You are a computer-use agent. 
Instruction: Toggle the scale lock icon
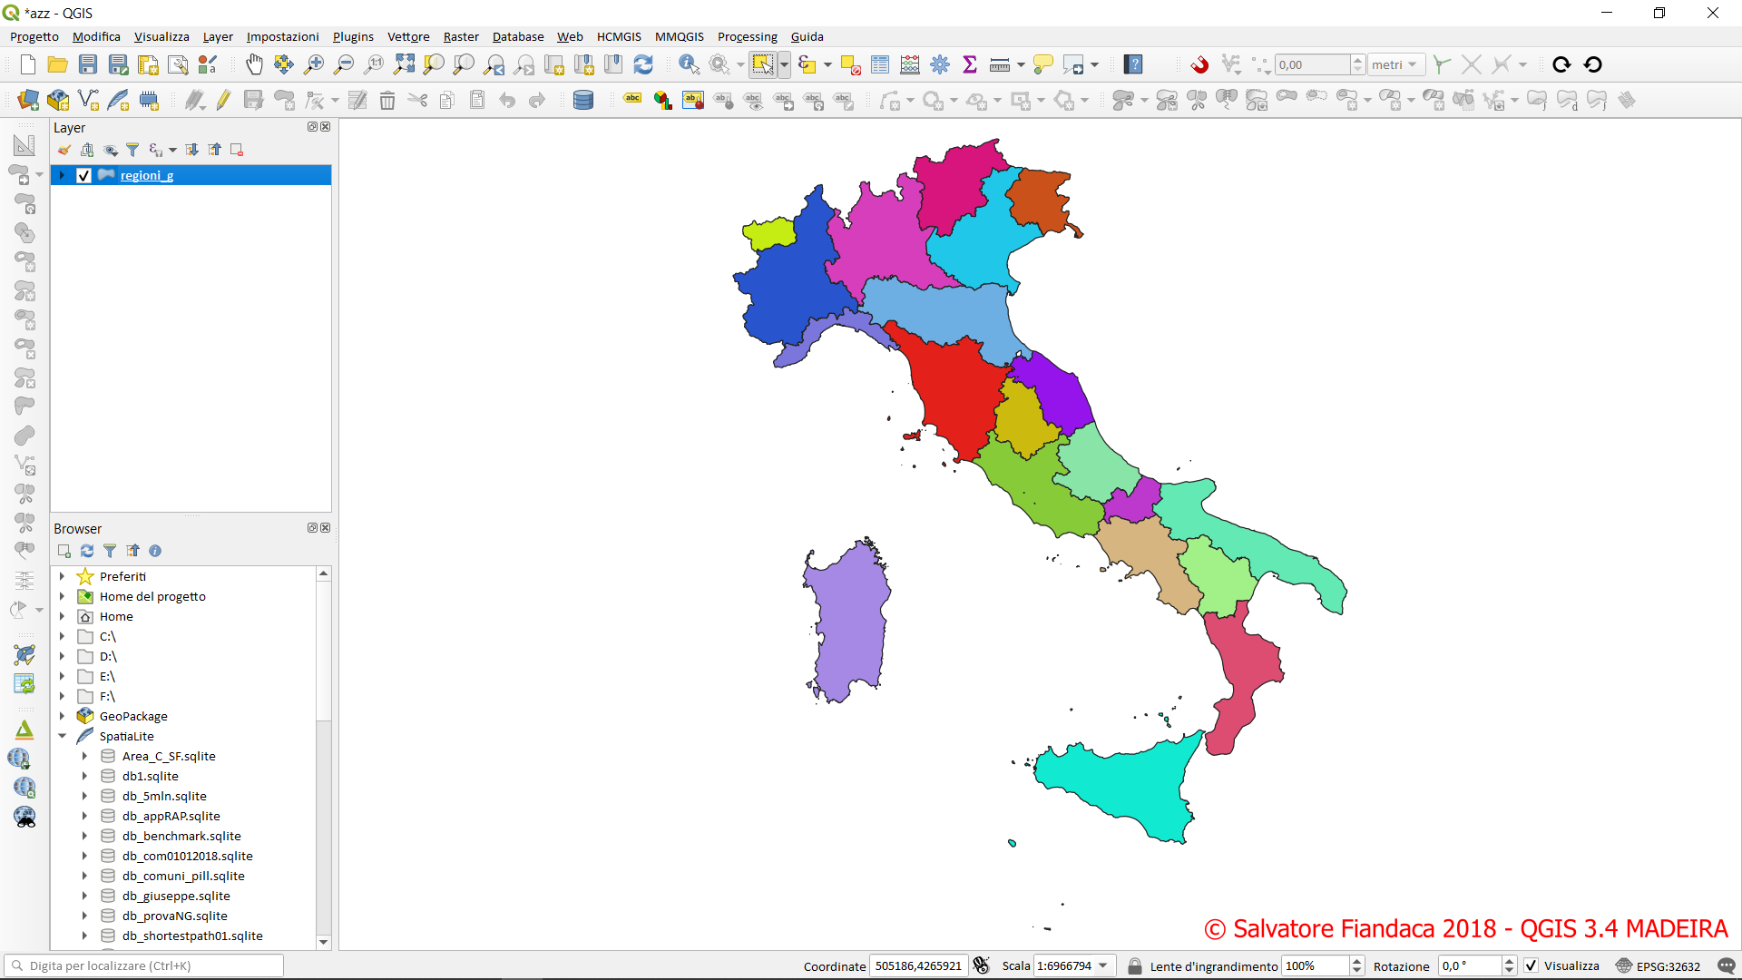(1134, 965)
